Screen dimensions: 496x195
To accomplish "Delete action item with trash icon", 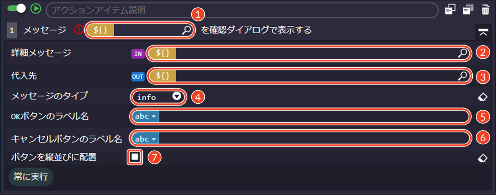I will (x=485, y=10).
